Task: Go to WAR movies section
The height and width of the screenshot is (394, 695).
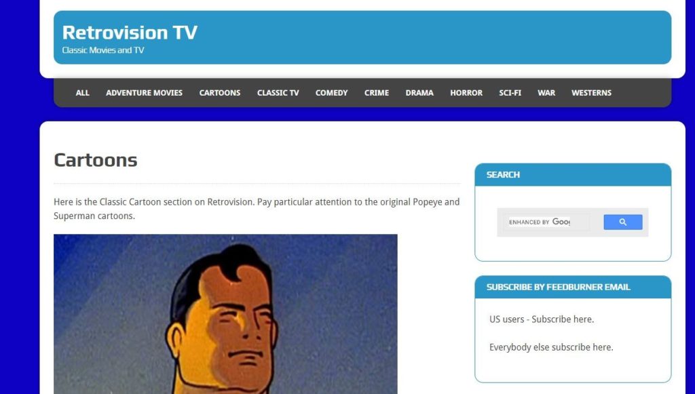Action: pyautogui.click(x=546, y=93)
